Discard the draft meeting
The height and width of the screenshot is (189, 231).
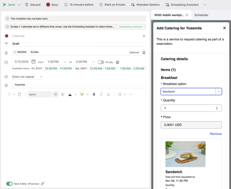click(33, 5)
